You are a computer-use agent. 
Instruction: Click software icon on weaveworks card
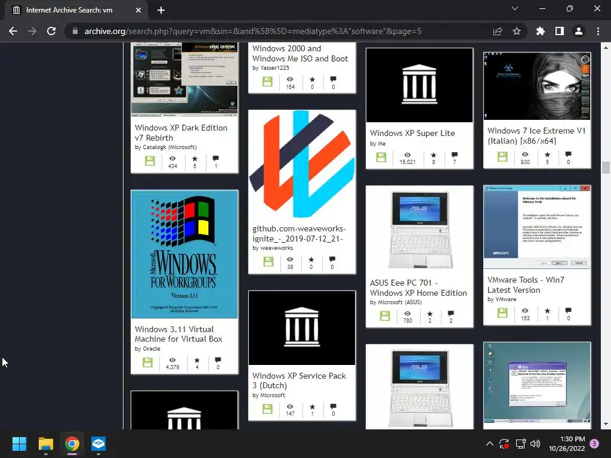pos(269,262)
